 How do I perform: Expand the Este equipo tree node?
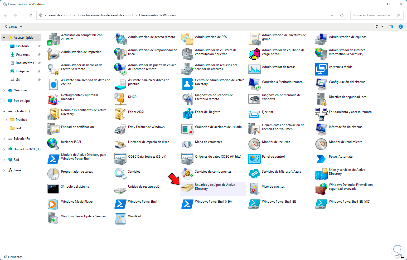[4, 101]
